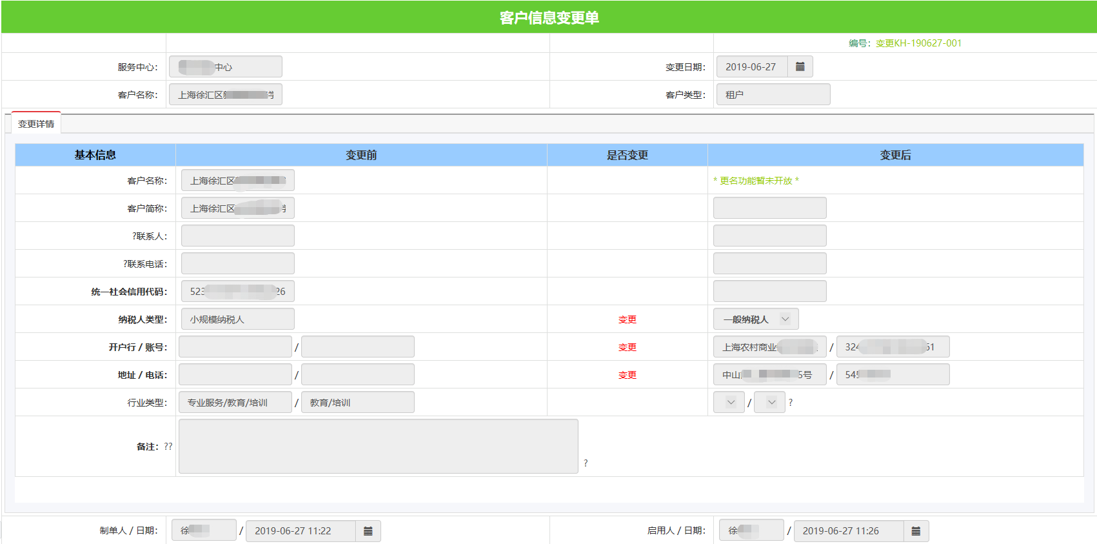
Task: Click 变更 link in 开户行/账号 row
Action: pos(627,347)
